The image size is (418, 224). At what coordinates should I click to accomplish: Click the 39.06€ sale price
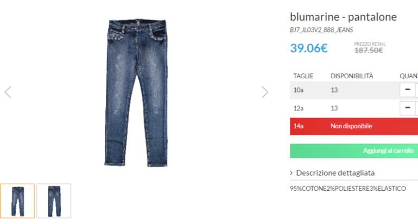point(309,48)
